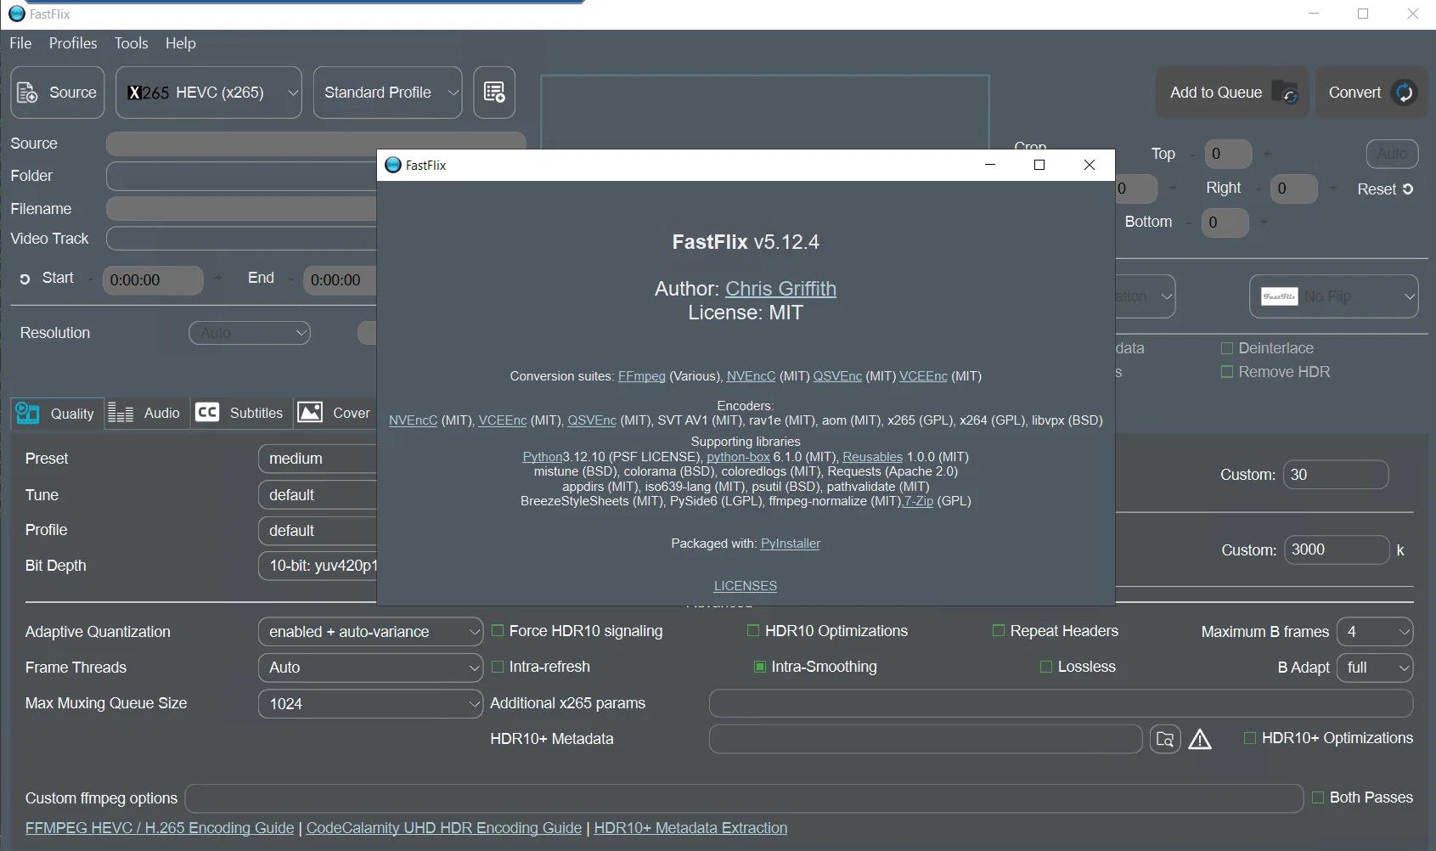Image resolution: width=1436 pixels, height=851 pixels.
Task: Click the Subtitles CC icon
Action: [207, 412]
